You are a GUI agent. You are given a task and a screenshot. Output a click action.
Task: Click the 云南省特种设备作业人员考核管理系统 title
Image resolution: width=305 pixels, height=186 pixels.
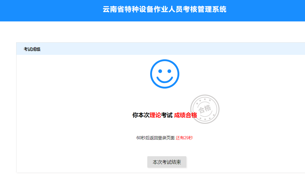[164, 10]
